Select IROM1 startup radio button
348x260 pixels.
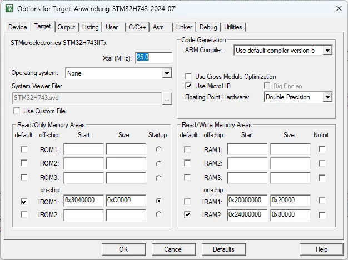pos(158,201)
